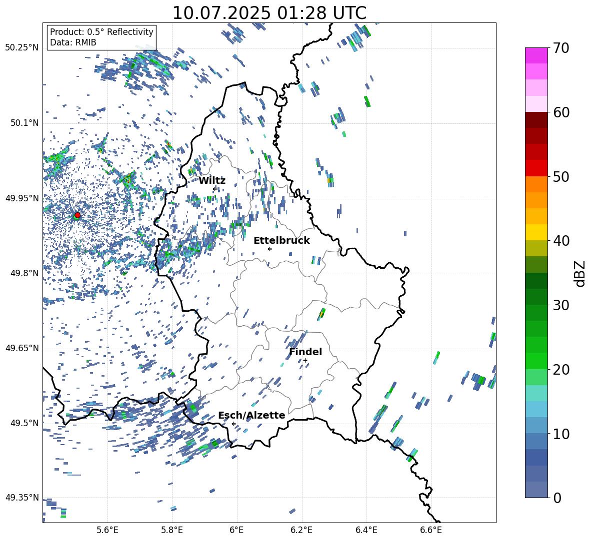Click the blue swatch just below 10
592x540 pixels.
[x=536, y=441]
